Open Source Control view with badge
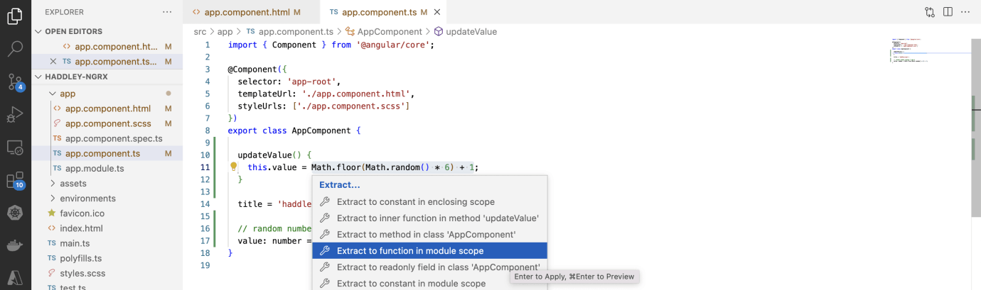 (15, 82)
